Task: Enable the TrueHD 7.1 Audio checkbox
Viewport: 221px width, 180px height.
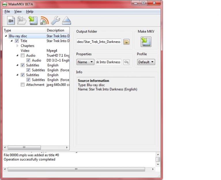Action: pyautogui.click(x=22, y=56)
